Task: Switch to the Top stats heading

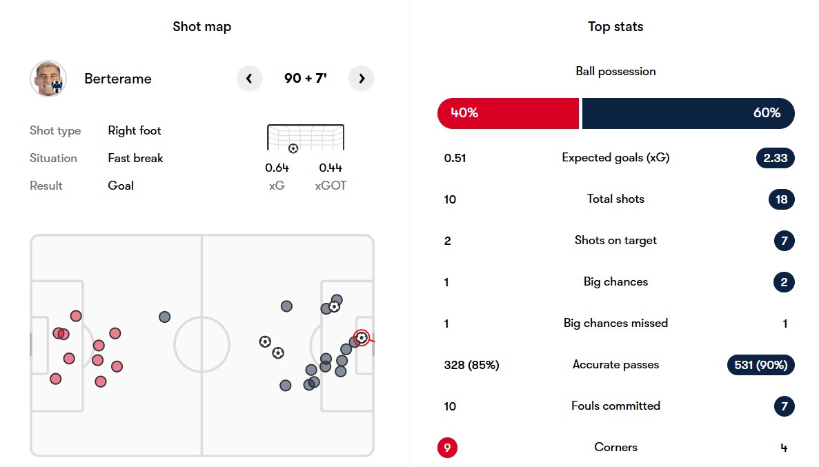Action: 615,27
